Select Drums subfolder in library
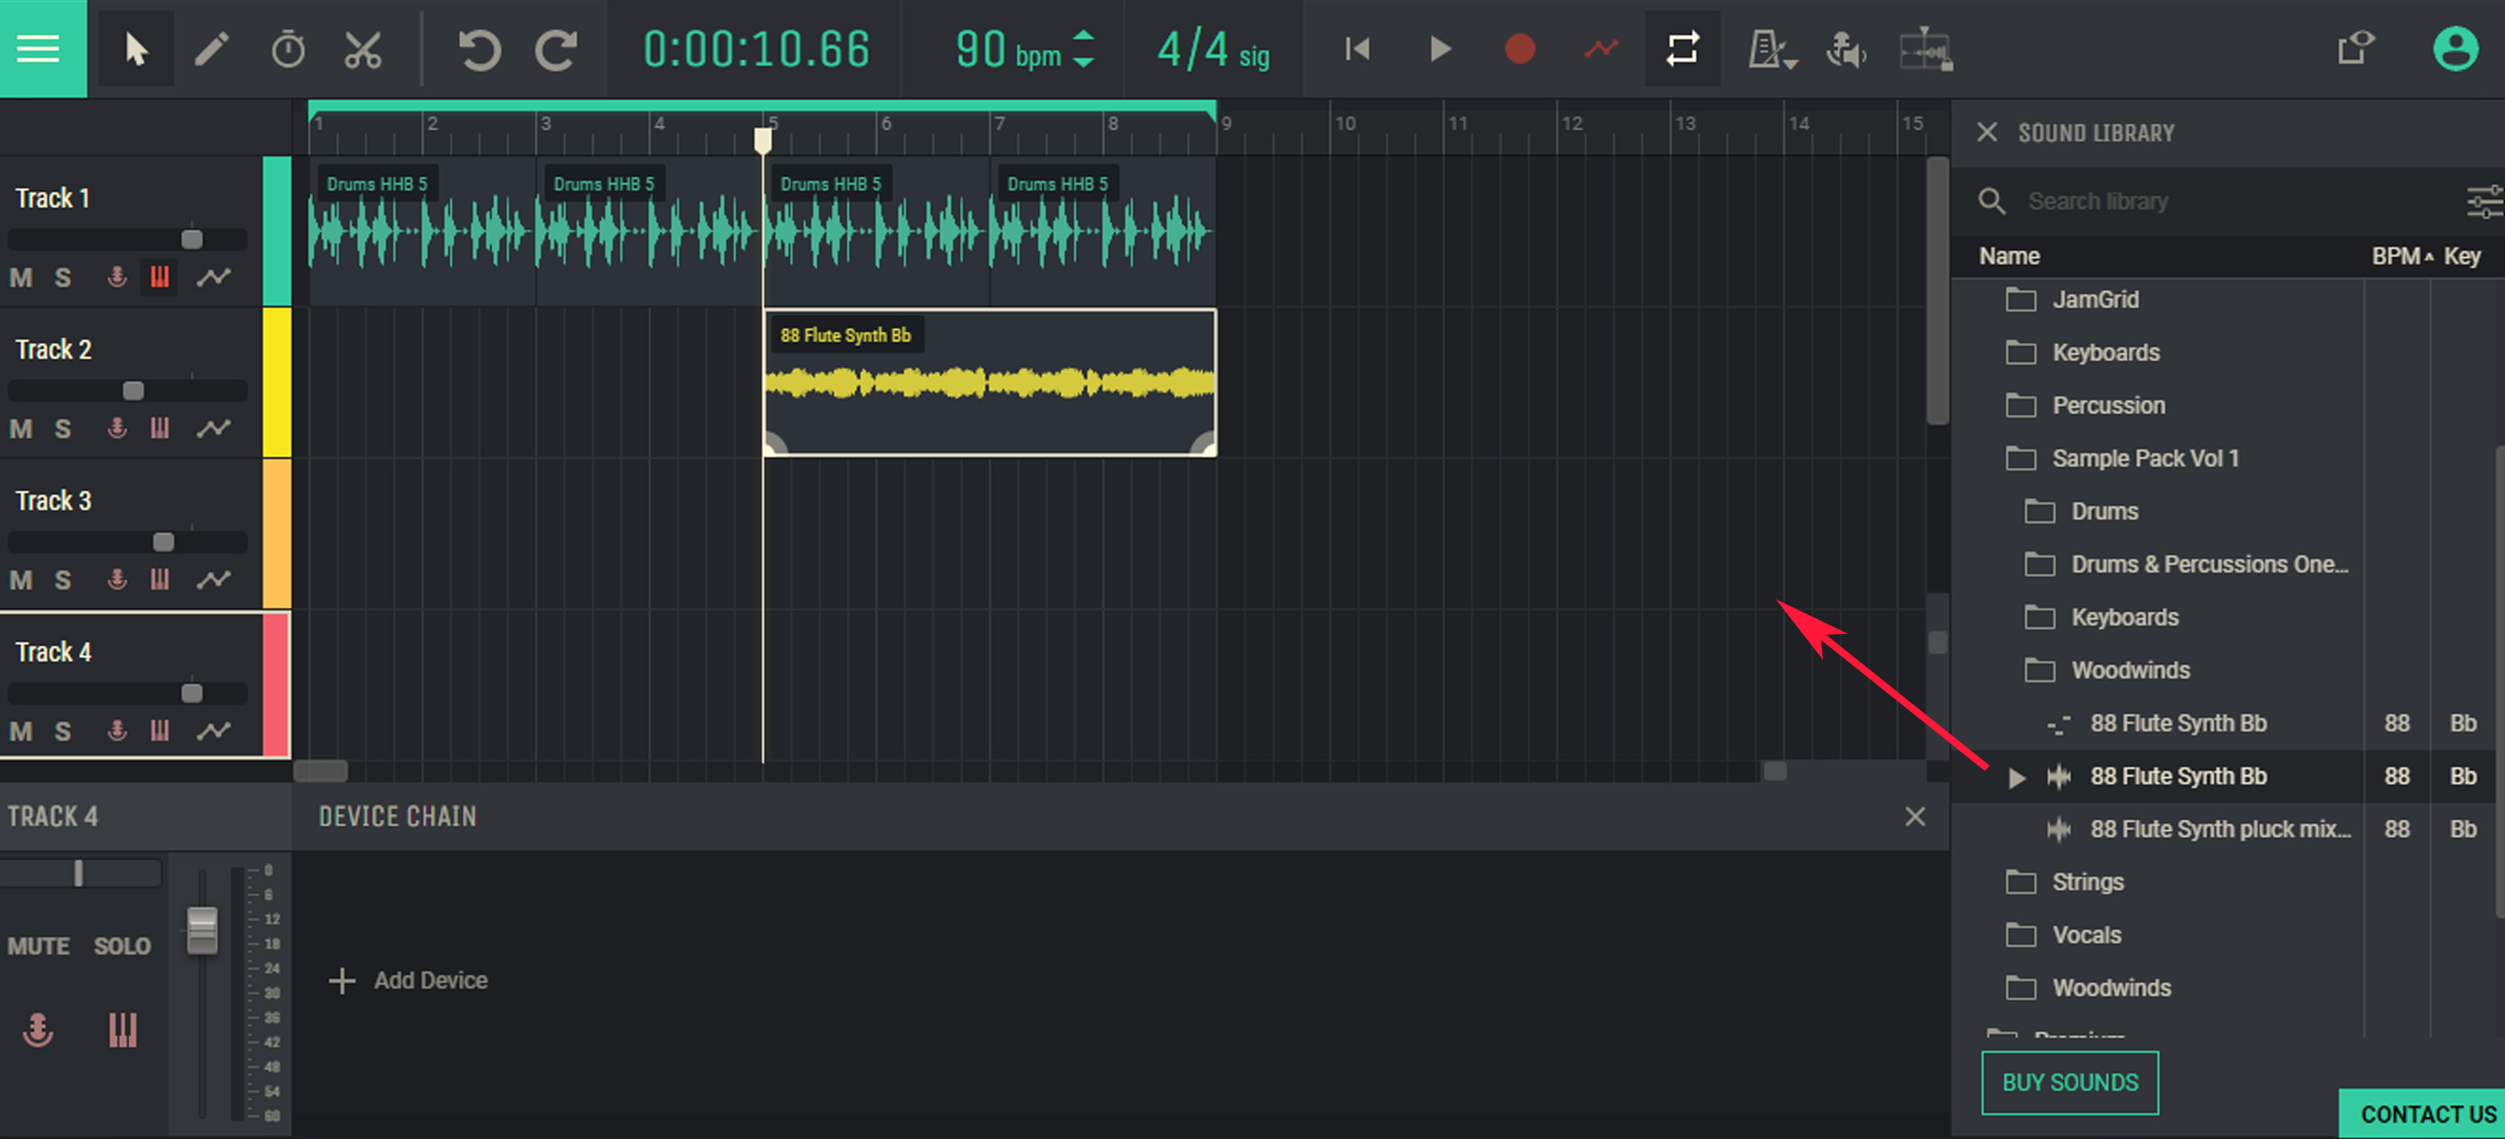The height and width of the screenshot is (1139, 2505). [x=2101, y=511]
